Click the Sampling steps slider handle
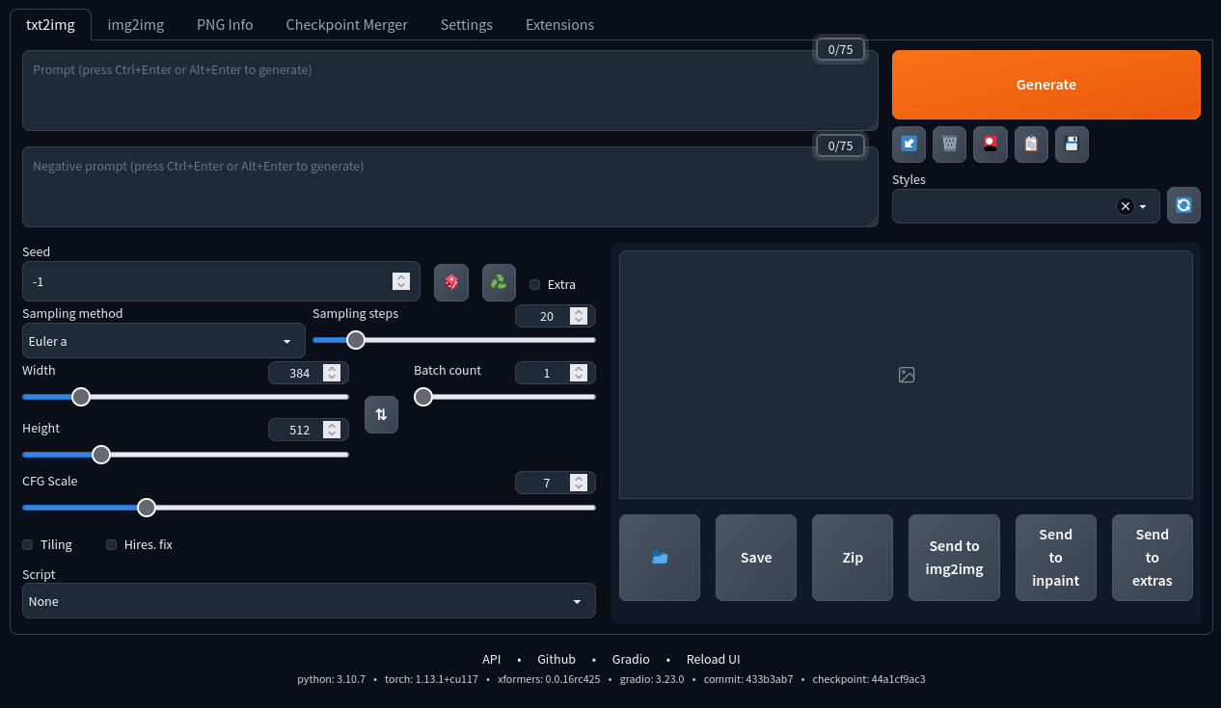Screen dimensions: 1221x708 356,339
